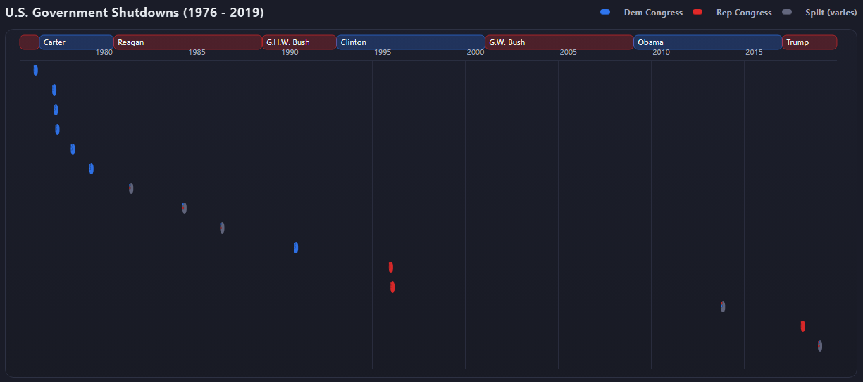Toggle the Rep Congress legend label

pyautogui.click(x=744, y=13)
